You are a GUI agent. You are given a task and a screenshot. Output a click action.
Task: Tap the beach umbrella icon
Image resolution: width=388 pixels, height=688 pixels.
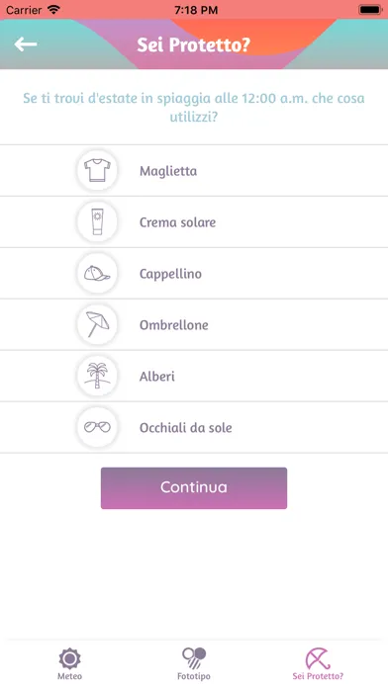pos(97,324)
